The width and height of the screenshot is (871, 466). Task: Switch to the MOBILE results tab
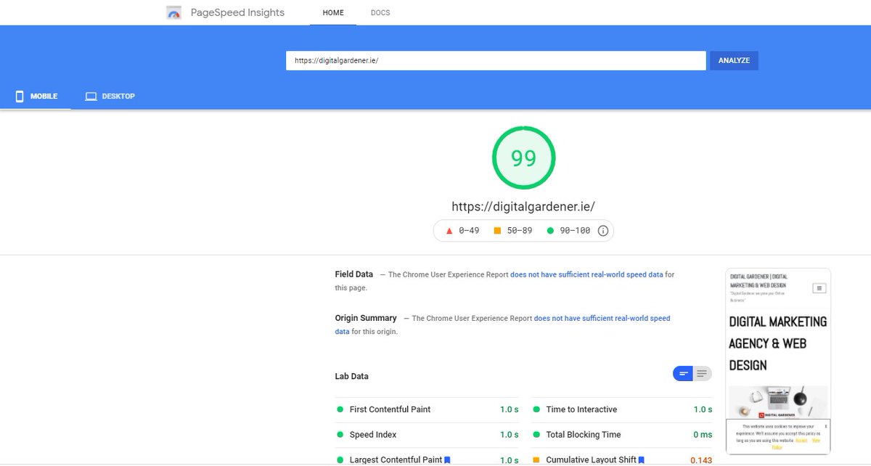click(x=36, y=97)
